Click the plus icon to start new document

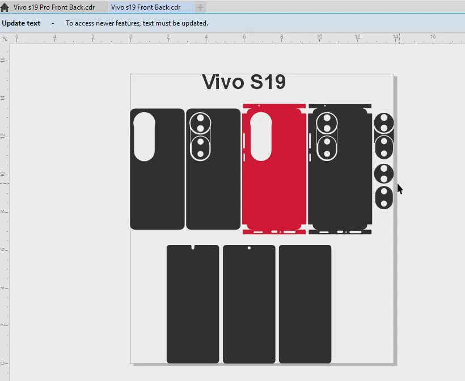point(200,7)
